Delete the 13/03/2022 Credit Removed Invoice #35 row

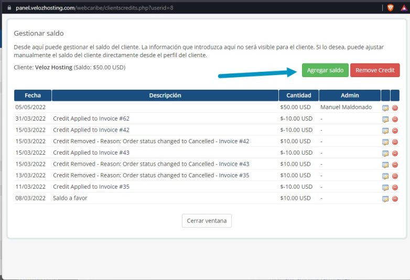click(x=395, y=176)
